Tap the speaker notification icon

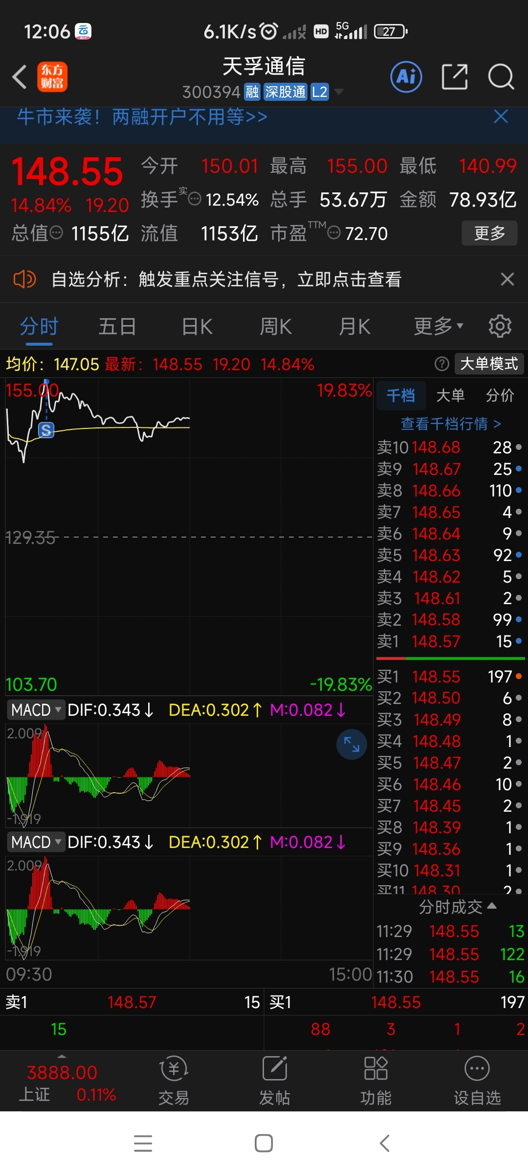[x=24, y=279]
